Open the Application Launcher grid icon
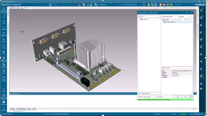This screenshot has height=116, width=207. click(4, 97)
